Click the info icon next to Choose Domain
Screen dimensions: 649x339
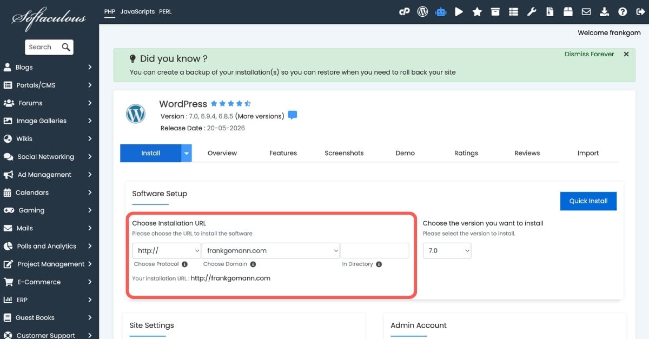coord(253,264)
